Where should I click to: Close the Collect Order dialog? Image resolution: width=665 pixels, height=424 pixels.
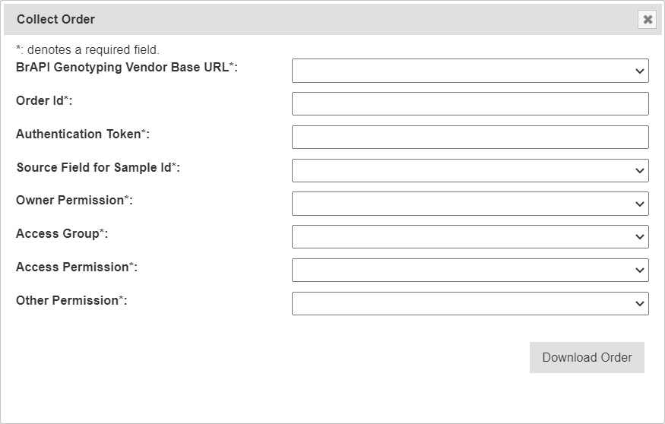pyautogui.click(x=647, y=20)
